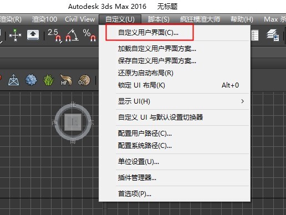Image resolution: width=286 pixels, height=215 pixels.
Task: Click the ViewCube top face
Action: click(x=73, y=122)
